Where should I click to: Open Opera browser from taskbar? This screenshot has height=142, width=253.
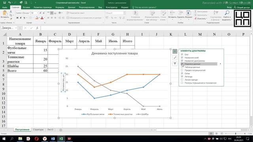point(37,138)
